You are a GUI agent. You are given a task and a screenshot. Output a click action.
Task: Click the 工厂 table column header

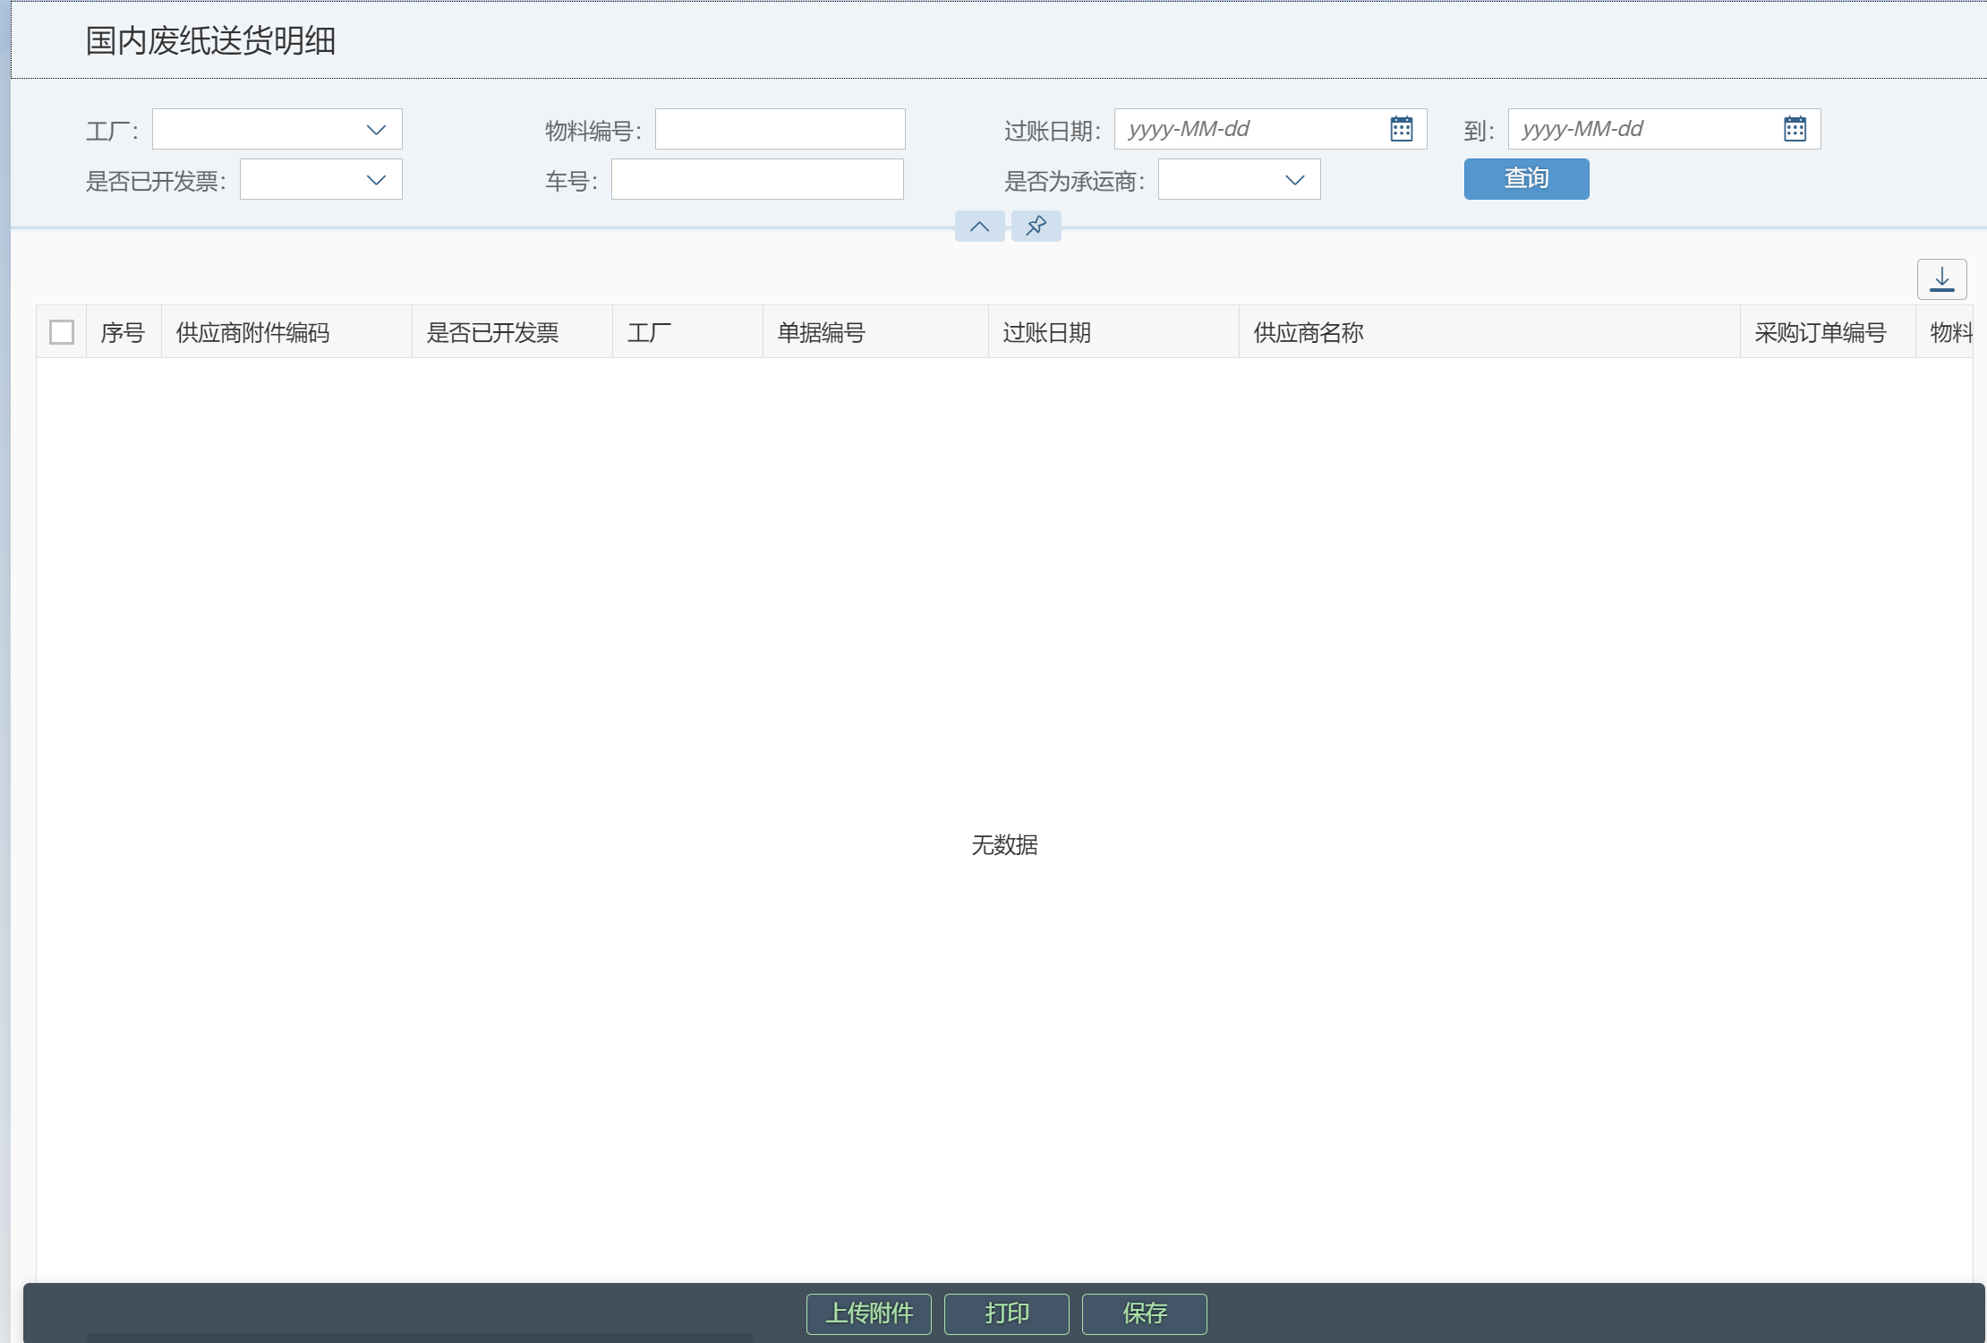pos(687,332)
